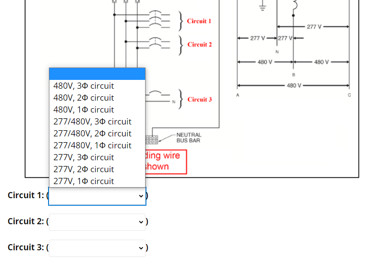Pick "277V, 2Φ circuit" option
The width and height of the screenshot is (385, 260).
pyautogui.click(x=83, y=169)
